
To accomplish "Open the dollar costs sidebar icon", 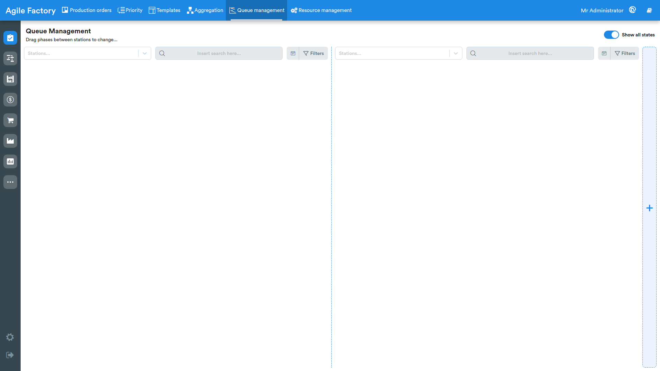I will 10,100.
